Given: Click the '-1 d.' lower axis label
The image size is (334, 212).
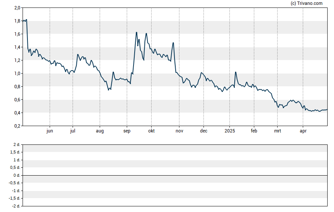Looking at the screenshot, I should [16, 191].
